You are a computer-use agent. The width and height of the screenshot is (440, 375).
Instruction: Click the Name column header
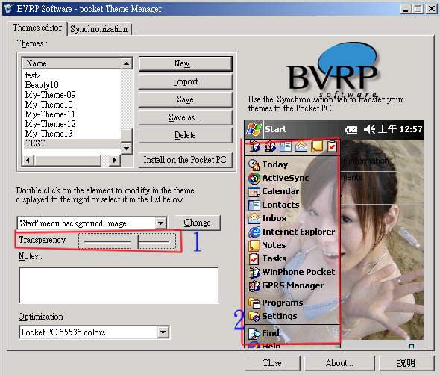click(72, 63)
